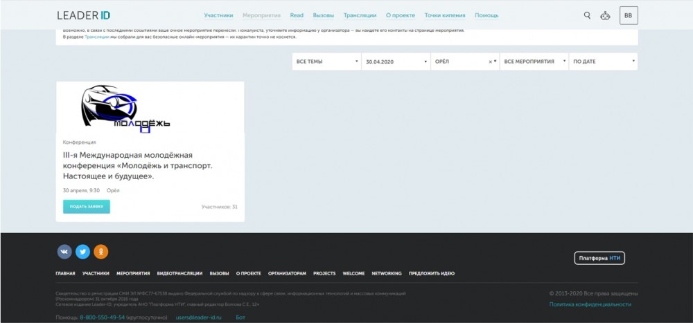The width and height of the screenshot is (693, 323).
Task: Click the search magnifier icon
Action: pyautogui.click(x=587, y=15)
